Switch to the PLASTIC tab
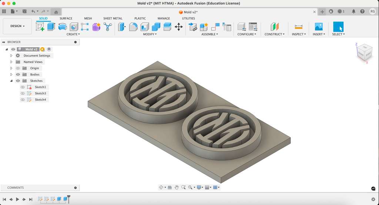The image size is (379, 205). [140, 18]
